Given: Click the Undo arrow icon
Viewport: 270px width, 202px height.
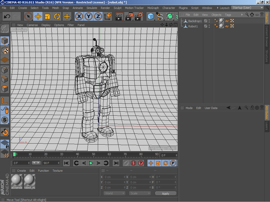Looking at the screenshot, I should 7,17.
